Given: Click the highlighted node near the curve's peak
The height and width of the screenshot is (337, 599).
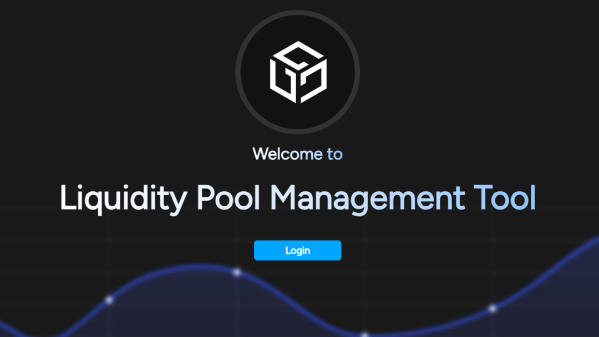Looking at the screenshot, I should (x=236, y=272).
